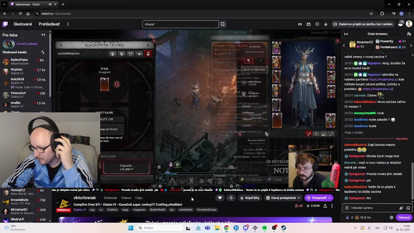Sort the followed channels list

[43, 52]
